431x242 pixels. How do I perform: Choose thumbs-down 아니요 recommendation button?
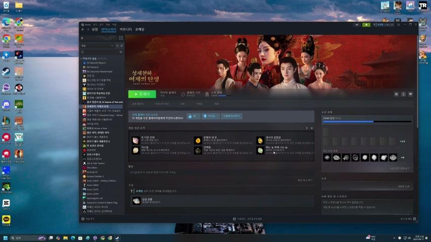pyautogui.click(x=211, y=116)
